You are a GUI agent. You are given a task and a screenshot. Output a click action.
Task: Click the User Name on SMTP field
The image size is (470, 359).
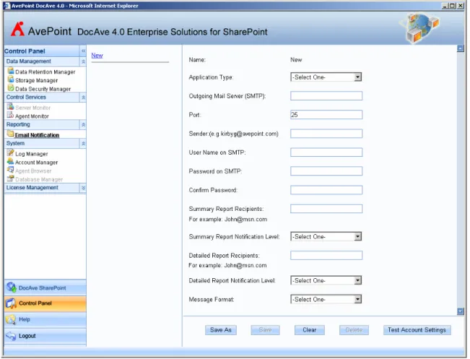[326, 152]
